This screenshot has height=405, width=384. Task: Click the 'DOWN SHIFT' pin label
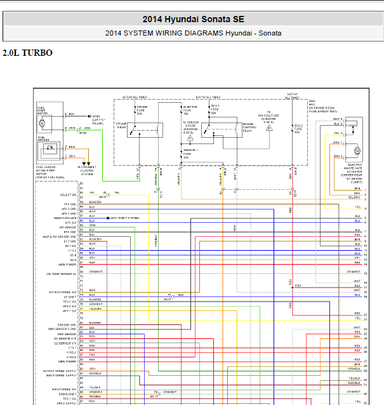click(x=67, y=394)
